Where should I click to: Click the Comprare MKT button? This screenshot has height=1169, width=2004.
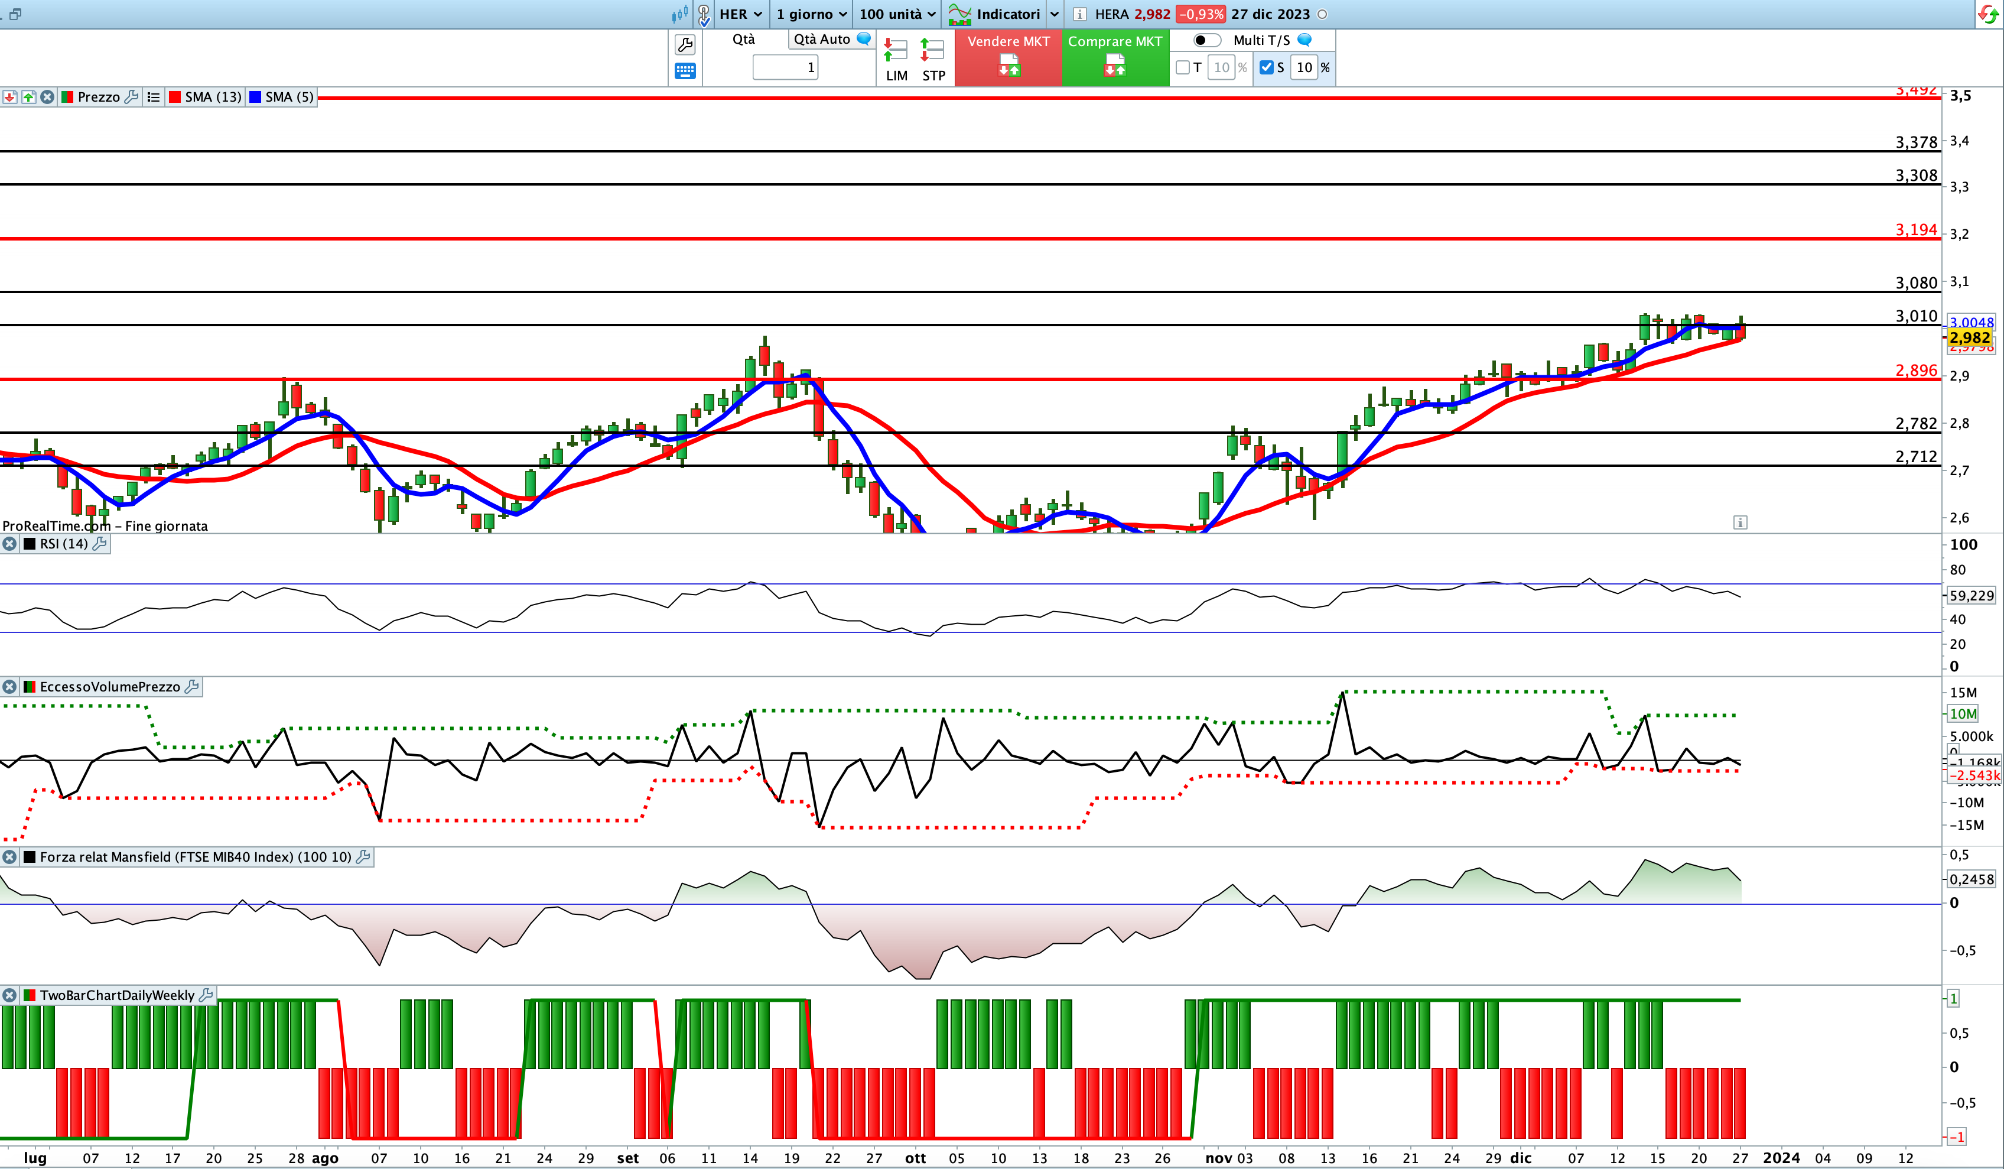[1115, 57]
